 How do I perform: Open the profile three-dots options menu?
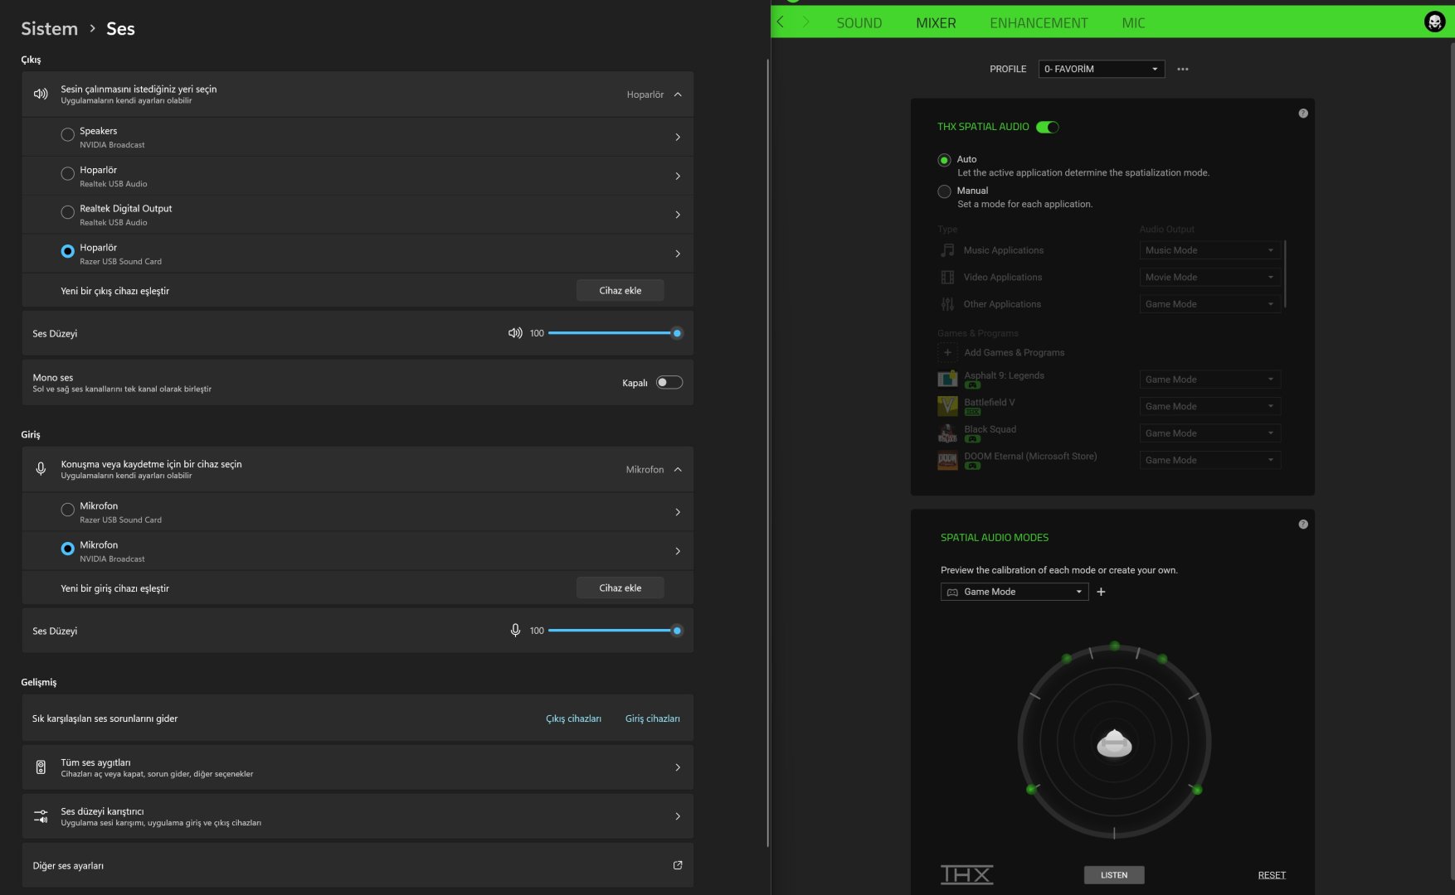click(1183, 69)
